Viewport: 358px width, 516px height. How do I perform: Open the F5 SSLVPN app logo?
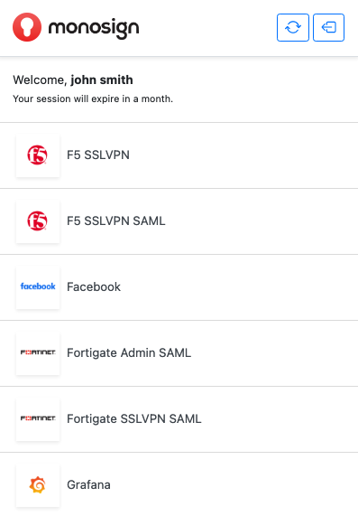(x=38, y=155)
